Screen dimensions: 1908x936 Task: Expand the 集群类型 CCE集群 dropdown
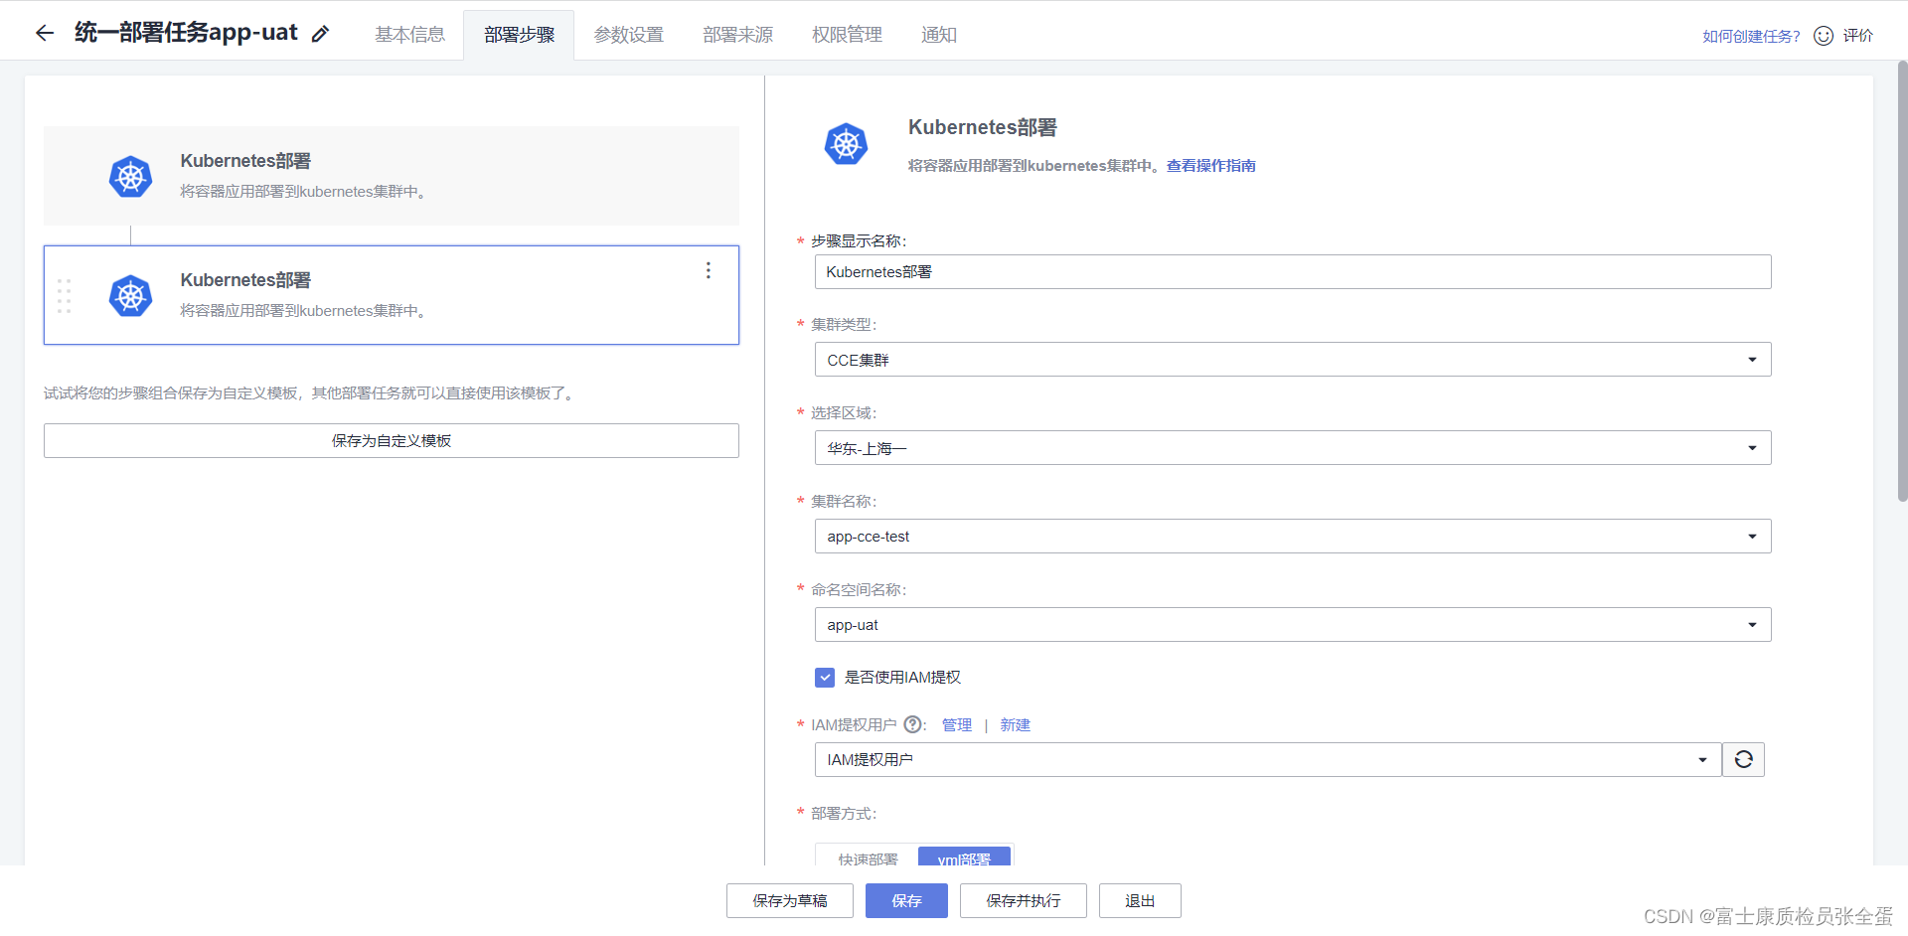(1293, 360)
